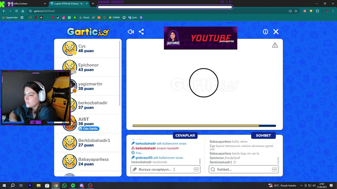This screenshot has height=189, width=337.
Task: Click the JustSimge YouTube banner
Action: 200,38
